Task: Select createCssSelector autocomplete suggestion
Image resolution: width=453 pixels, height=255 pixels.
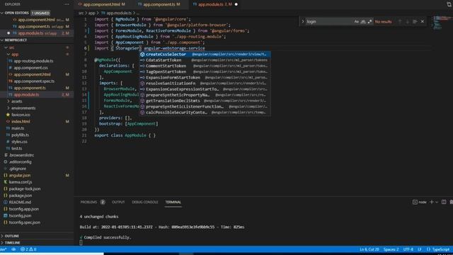Action: [x=205, y=55]
